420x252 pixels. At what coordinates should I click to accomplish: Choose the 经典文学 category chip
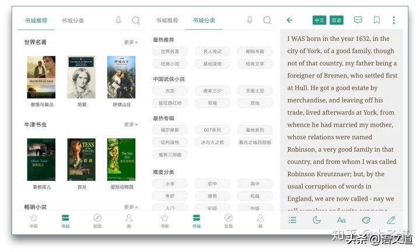255,64
